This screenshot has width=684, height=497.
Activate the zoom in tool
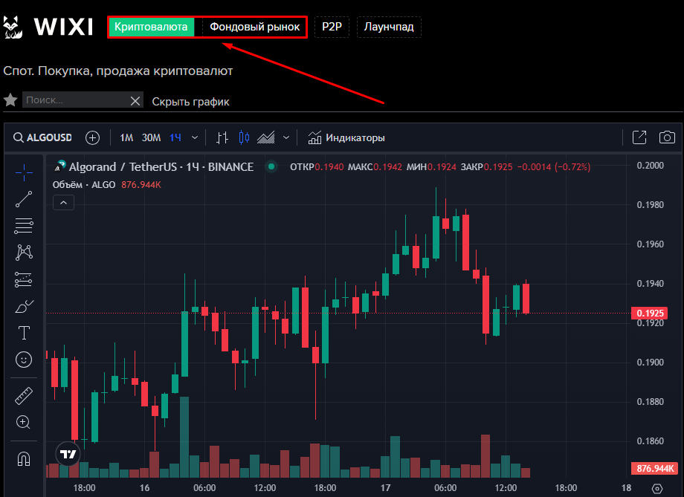(24, 422)
